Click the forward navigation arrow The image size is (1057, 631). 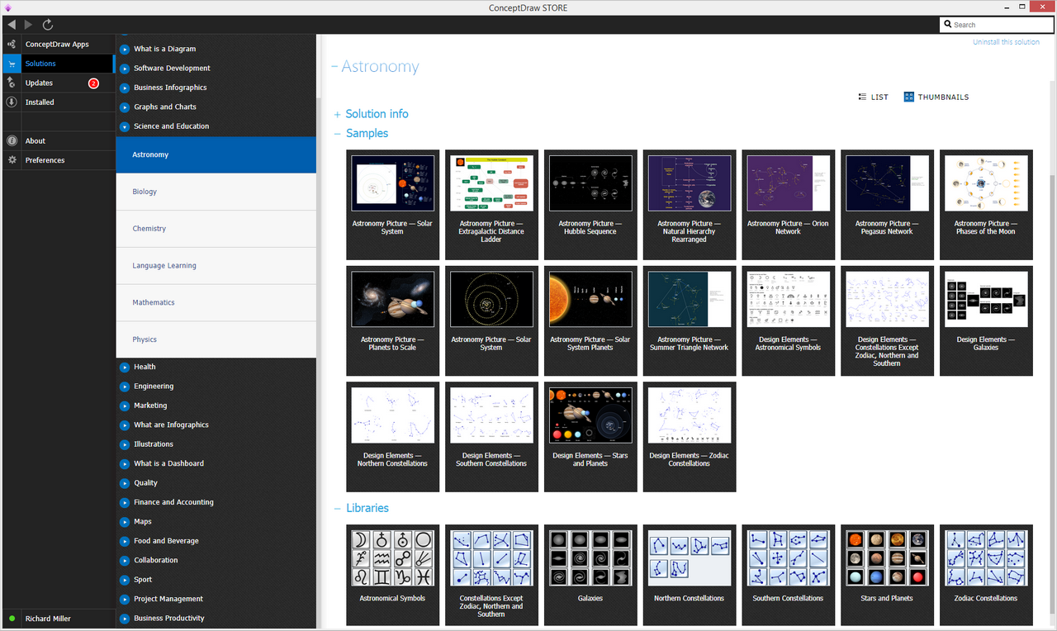[x=30, y=25]
